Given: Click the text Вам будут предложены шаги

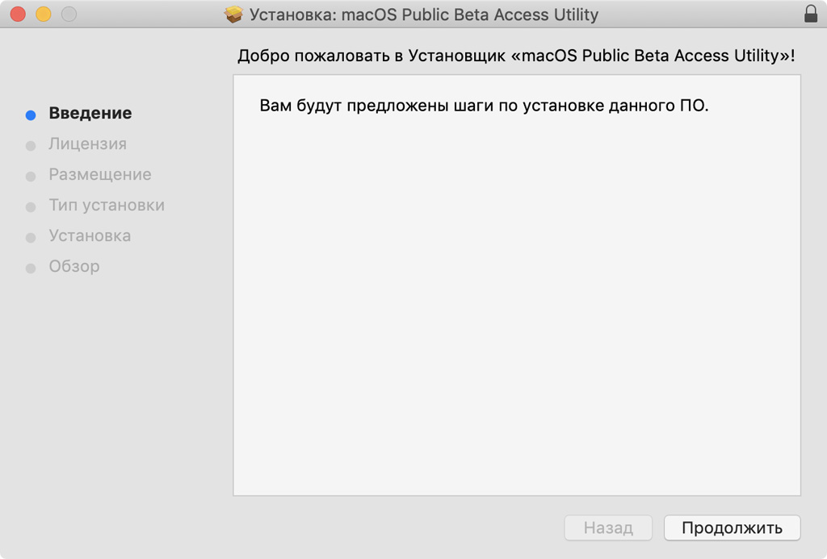Looking at the screenshot, I should (376, 106).
